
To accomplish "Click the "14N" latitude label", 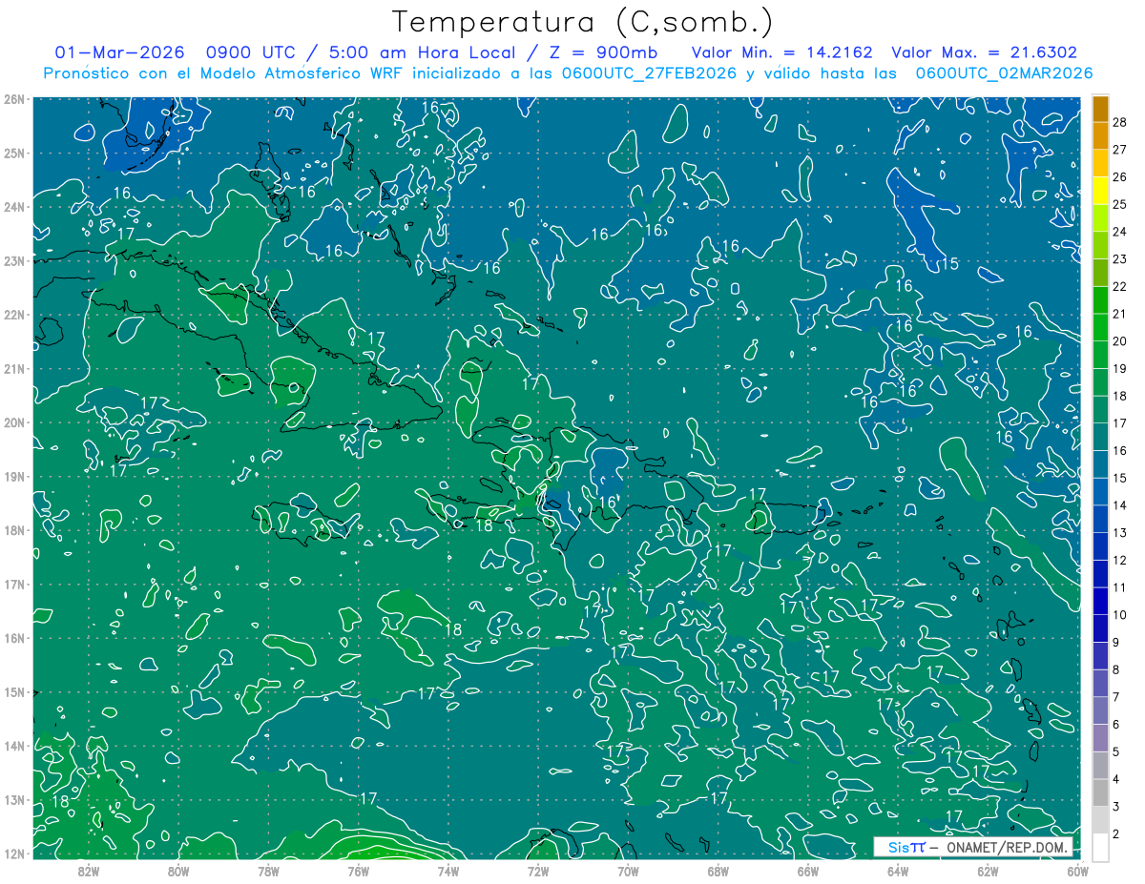I will click(13, 746).
